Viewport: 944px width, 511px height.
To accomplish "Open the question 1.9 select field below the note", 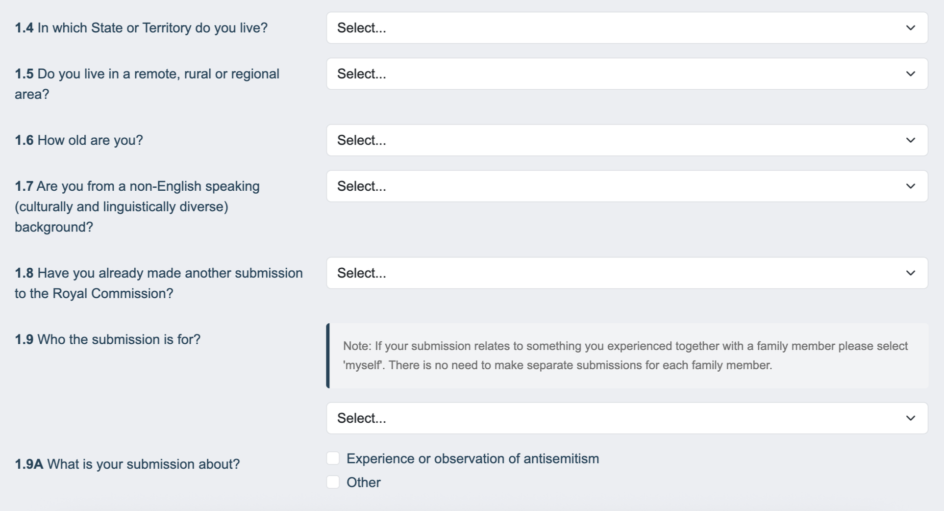I will coord(588,418).
